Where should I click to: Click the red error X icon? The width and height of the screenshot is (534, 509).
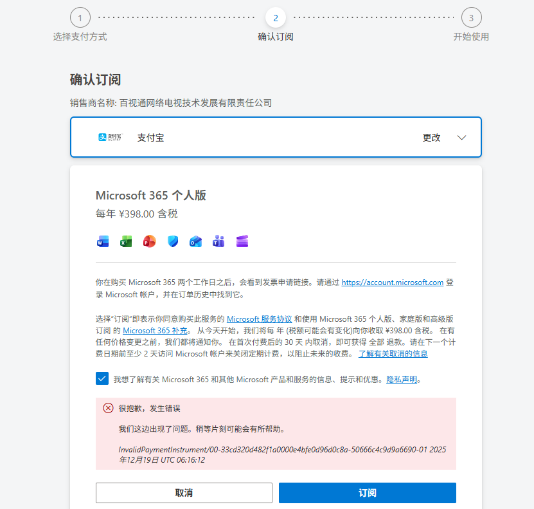[109, 408]
